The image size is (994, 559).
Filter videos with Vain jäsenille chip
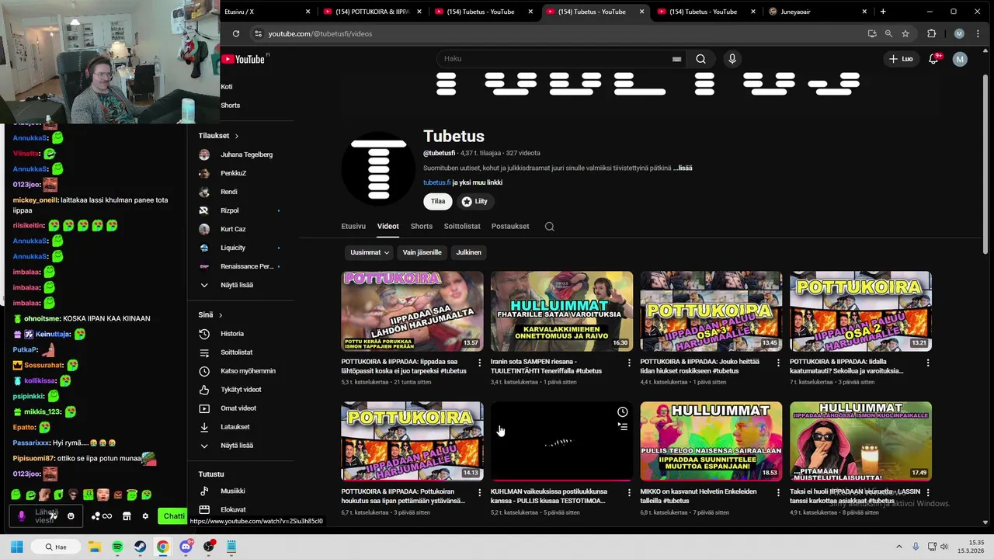pyautogui.click(x=422, y=252)
